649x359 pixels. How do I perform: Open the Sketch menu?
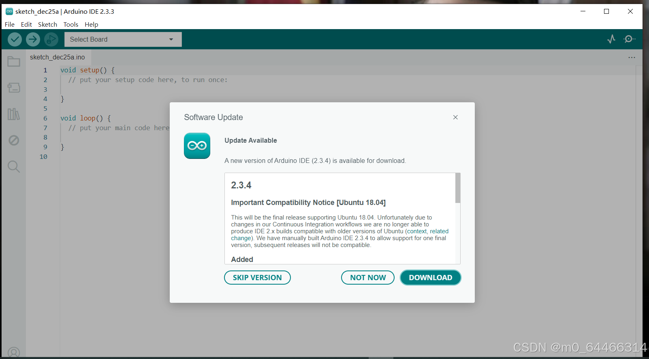47,24
